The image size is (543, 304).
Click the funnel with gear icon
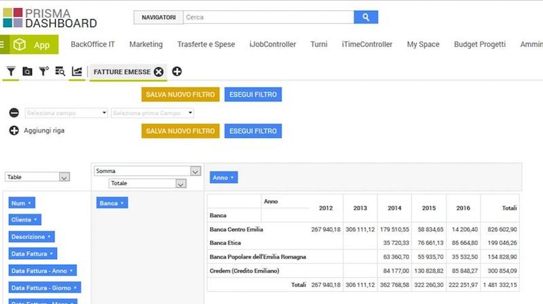43,71
